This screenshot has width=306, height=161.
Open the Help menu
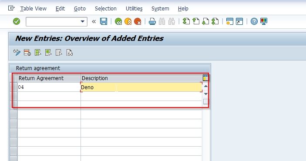pyautogui.click(x=183, y=9)
